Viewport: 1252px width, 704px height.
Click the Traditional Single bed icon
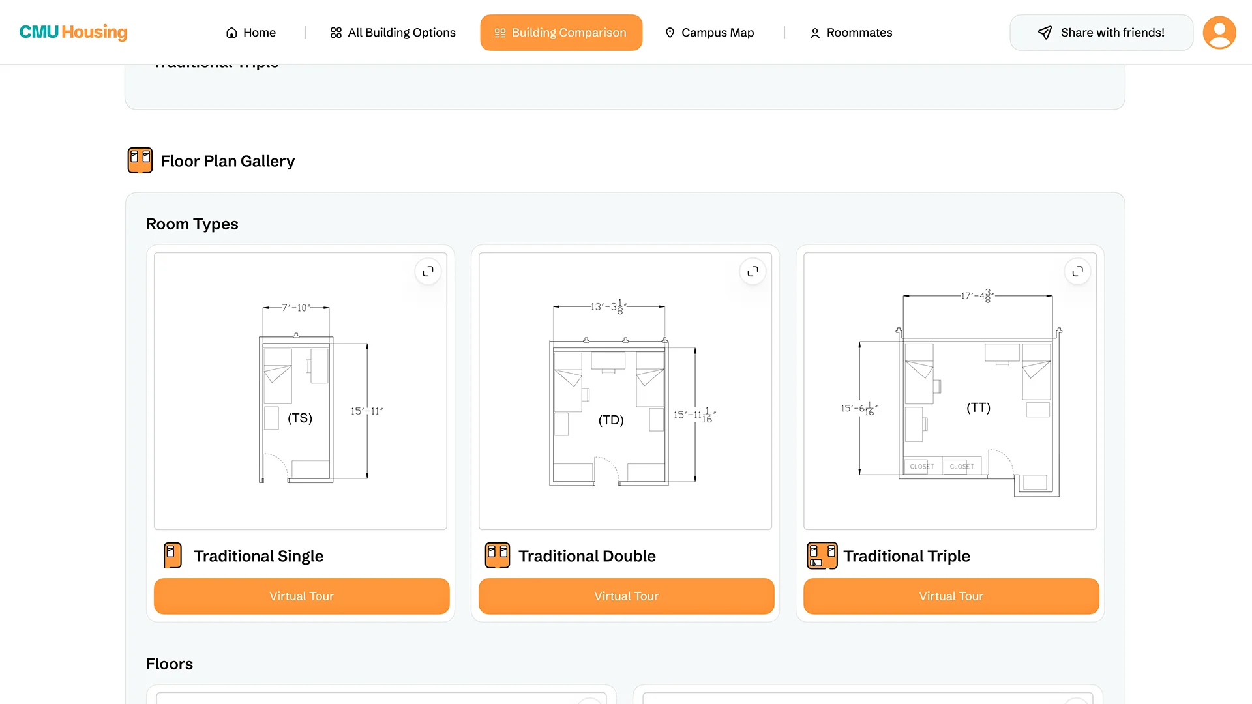172,555
